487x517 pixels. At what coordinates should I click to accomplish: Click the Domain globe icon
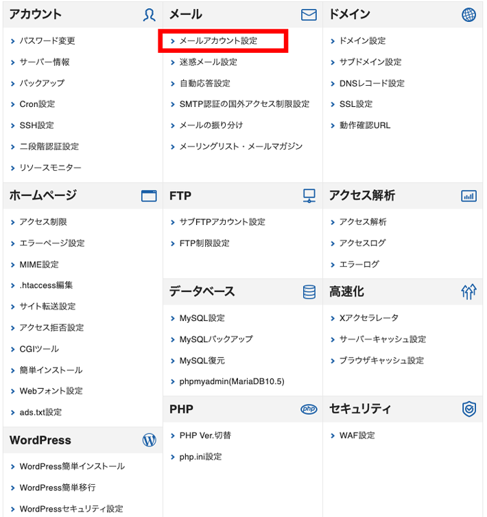[468, 15]
